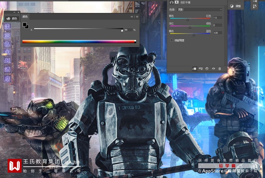The width and height of the screenshot is (265, 178).
Task: Open the 调整 adjustments panel button
Action: point(235,6)
